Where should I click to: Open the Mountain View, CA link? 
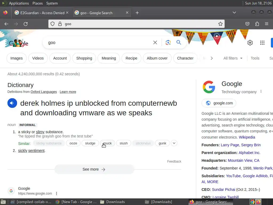pos(244,160)
